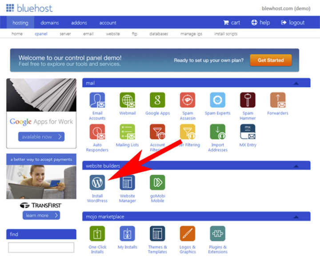Collapse the website builders section
Viewport: 320px width, 260px height.
point(296,166)
